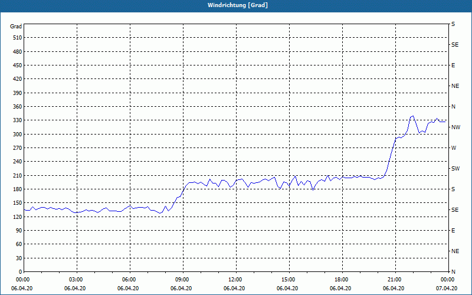Viewport: 472px width, 295px height.
Task: Select the 120 y-axis value
Action: [18, 217]
